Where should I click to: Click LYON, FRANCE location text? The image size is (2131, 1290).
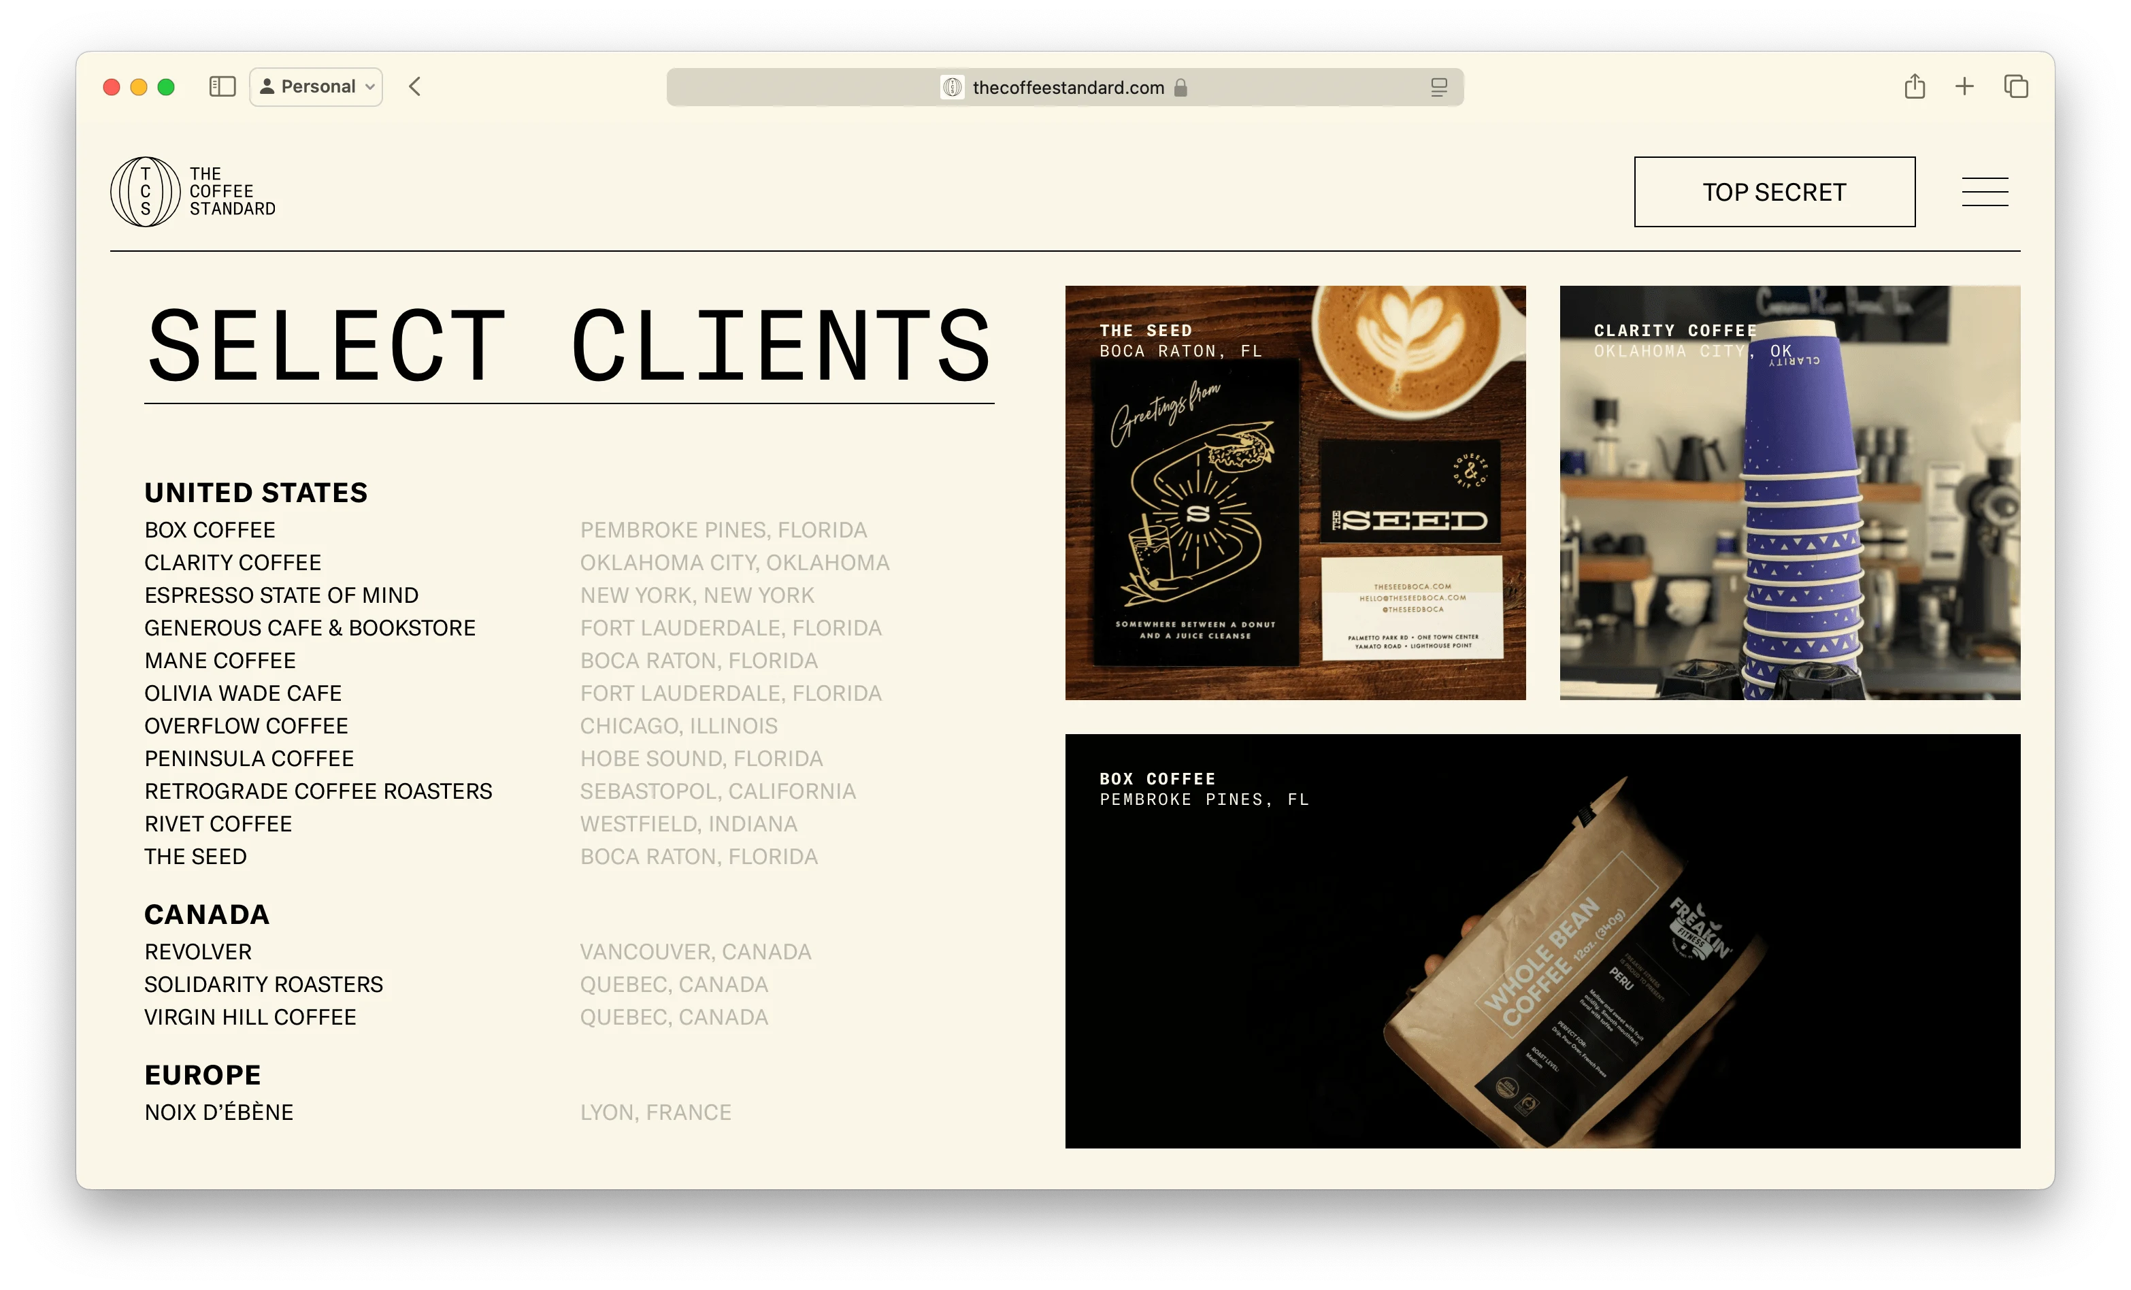click(x=655, y=1112)
